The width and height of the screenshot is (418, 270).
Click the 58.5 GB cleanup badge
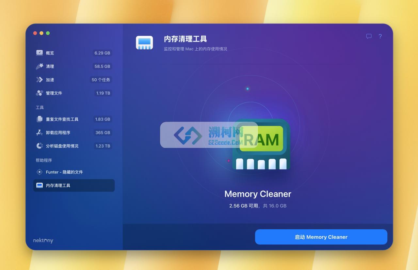(102, 66)
